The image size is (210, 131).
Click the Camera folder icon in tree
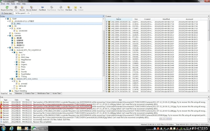point(13,33)
